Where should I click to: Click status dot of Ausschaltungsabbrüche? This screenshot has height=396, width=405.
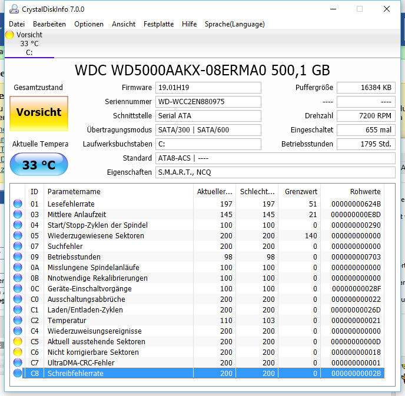click(18, 299)
